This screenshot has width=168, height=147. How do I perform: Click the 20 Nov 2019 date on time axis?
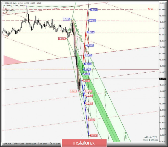coord(19,143)
